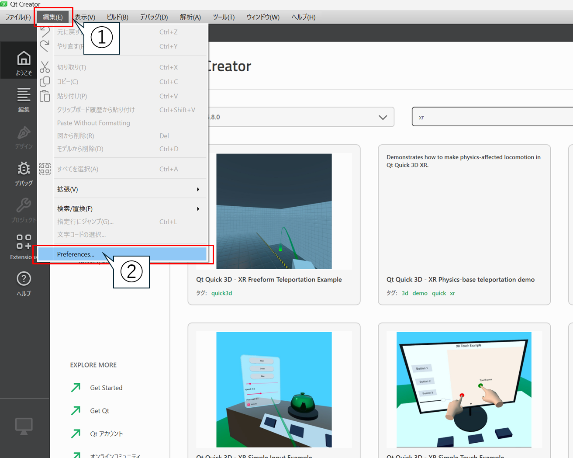
Task: Open the Get Started link
Action: [x=106, y=388]
